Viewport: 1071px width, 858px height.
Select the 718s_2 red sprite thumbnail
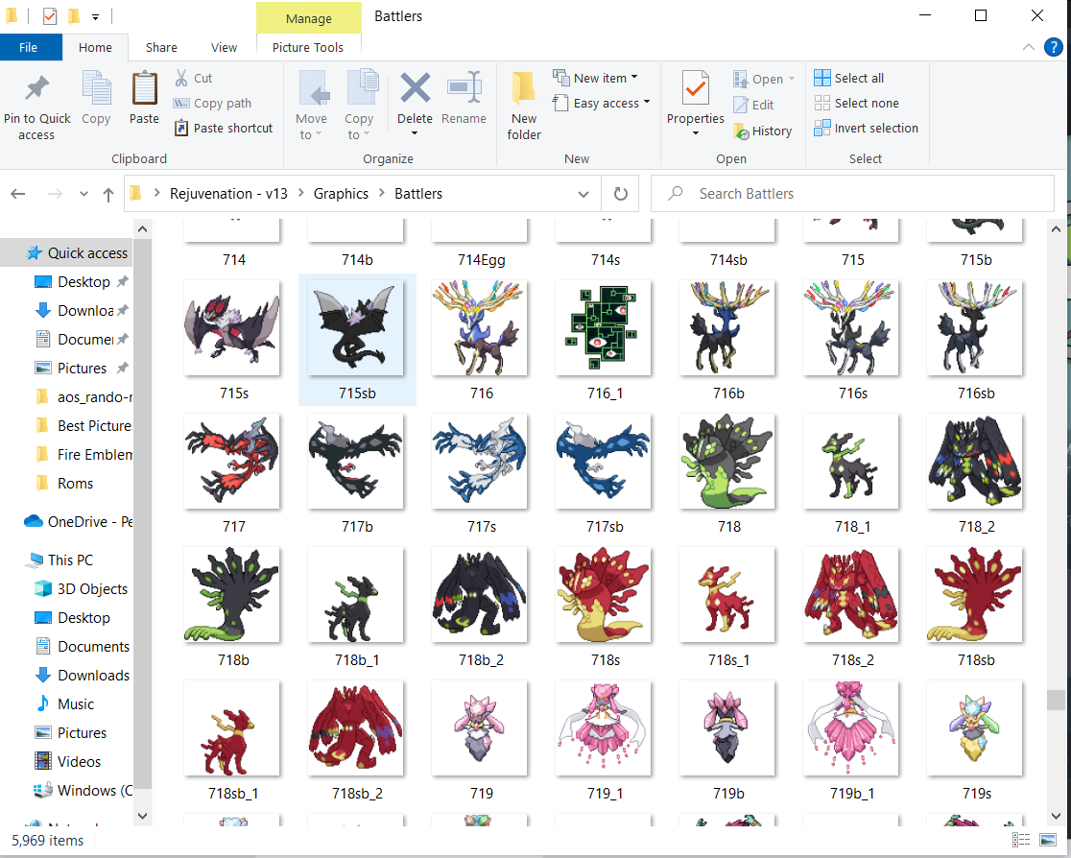pyautogui.click(x=851, y=594)
